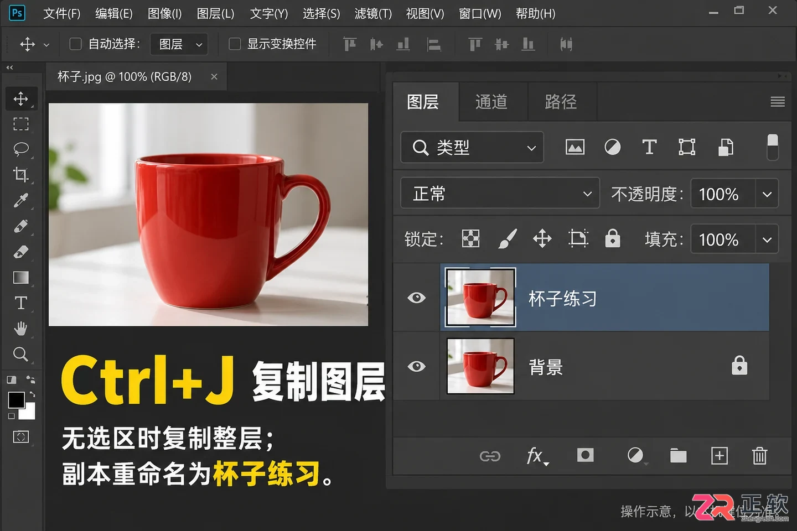Screen dimensions: 797x531
Task: Add a layer mask
Action: pyautogui.click(x=585, y=455)
